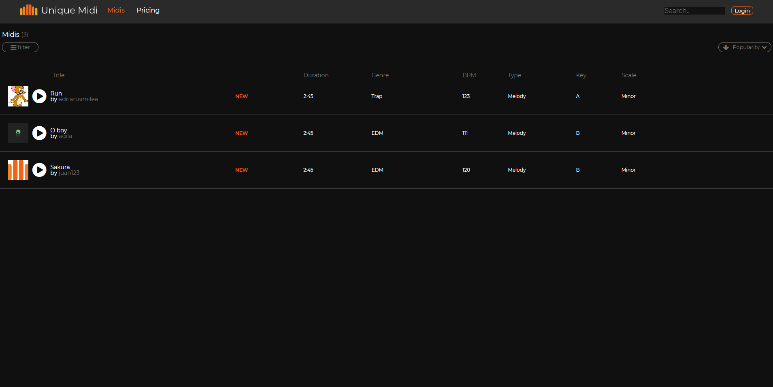Image resolution: width=773 pixels, height=387 pixels.
Task: Click Minor scale in Run row
Action: coord(628,96)
